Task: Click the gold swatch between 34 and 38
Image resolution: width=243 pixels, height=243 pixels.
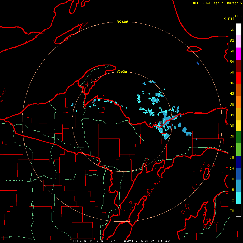Action: click(x=238, y=114)
